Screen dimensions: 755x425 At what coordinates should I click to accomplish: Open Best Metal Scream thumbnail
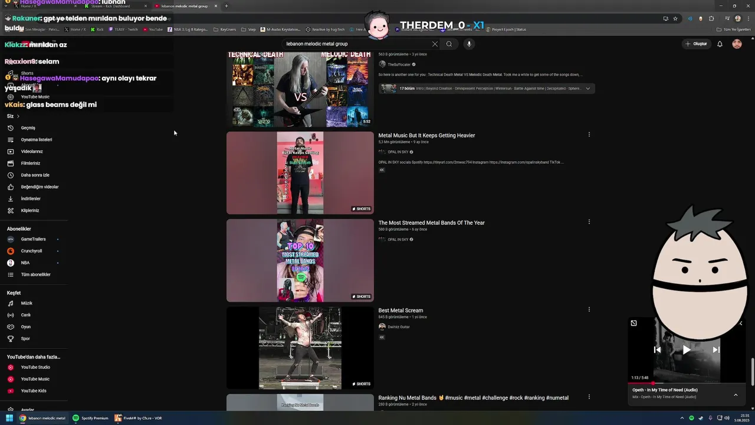[x=300, y=348]
